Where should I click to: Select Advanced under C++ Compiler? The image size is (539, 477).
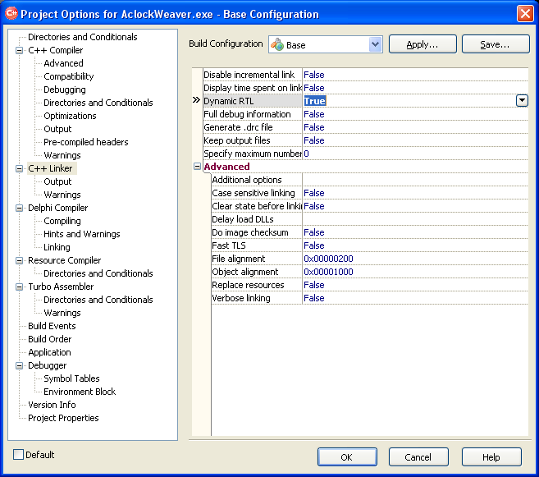(63, 63)
